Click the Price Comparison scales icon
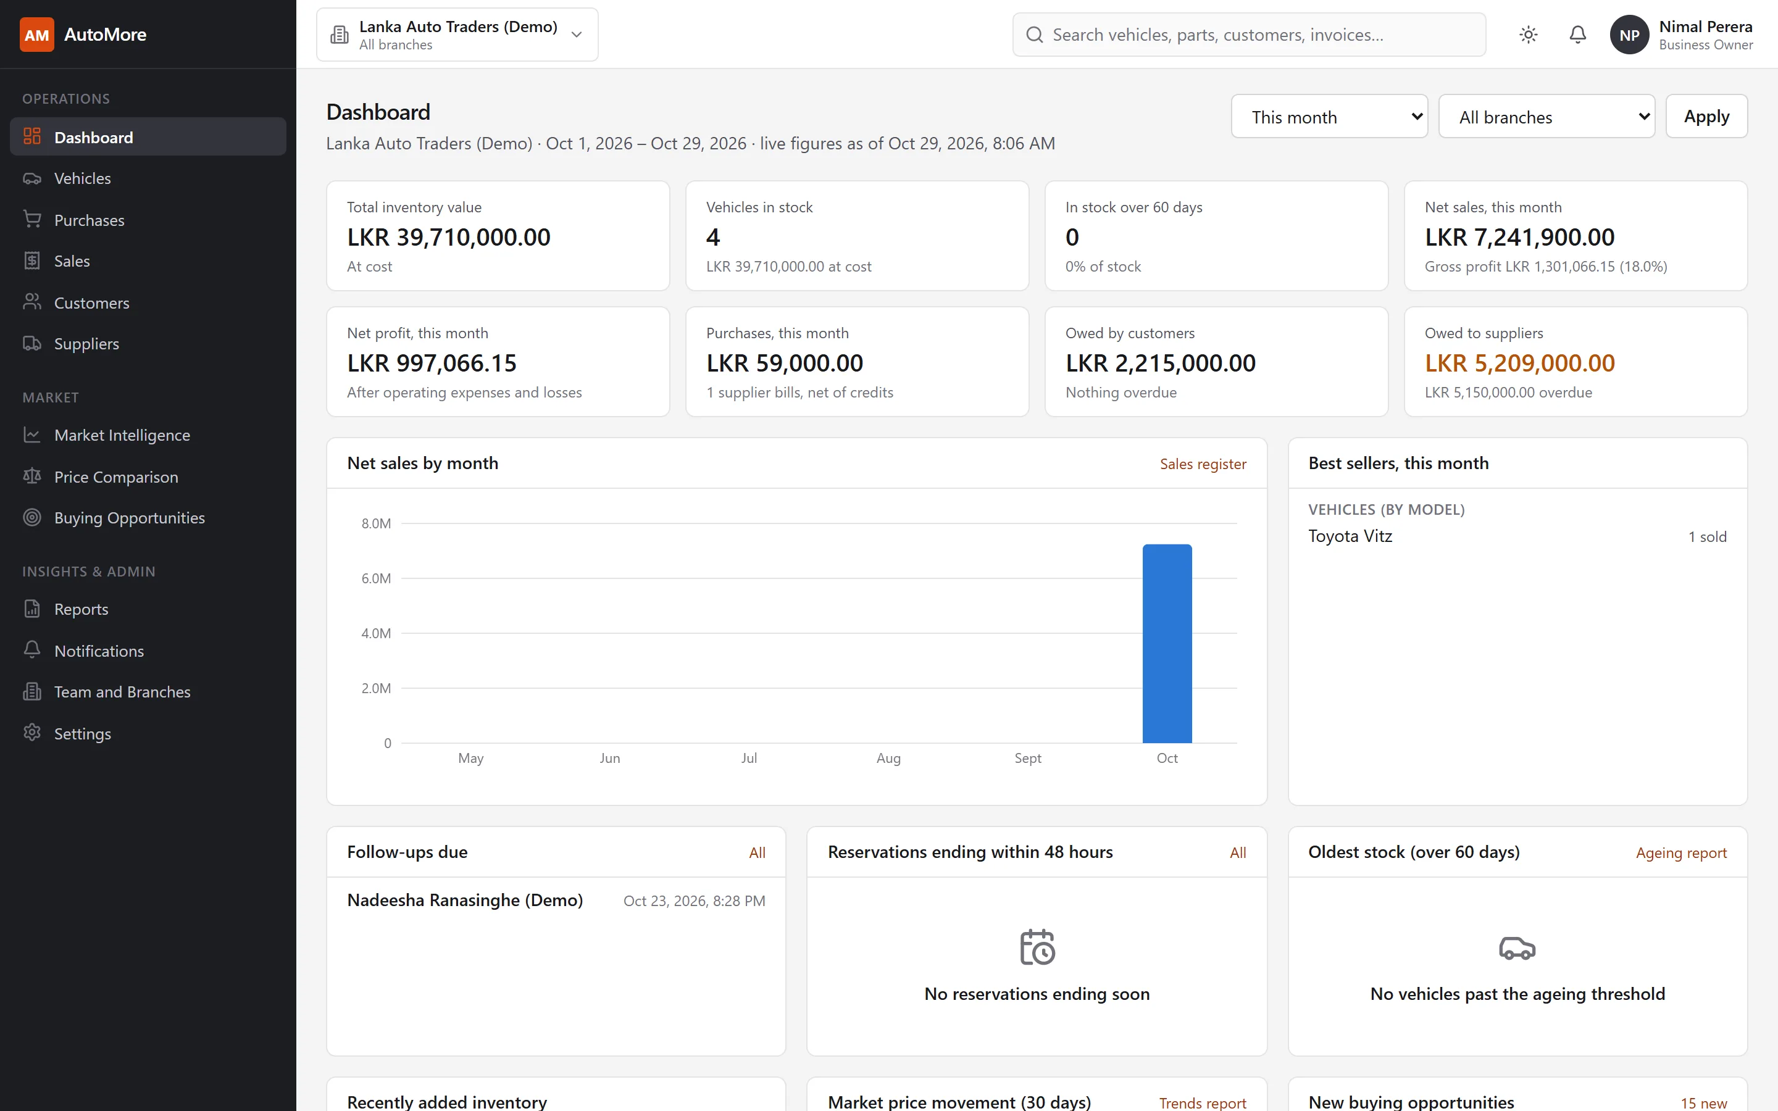Image resolution: width=1778 pixels, height=1111 pixels. pos(31,476)
